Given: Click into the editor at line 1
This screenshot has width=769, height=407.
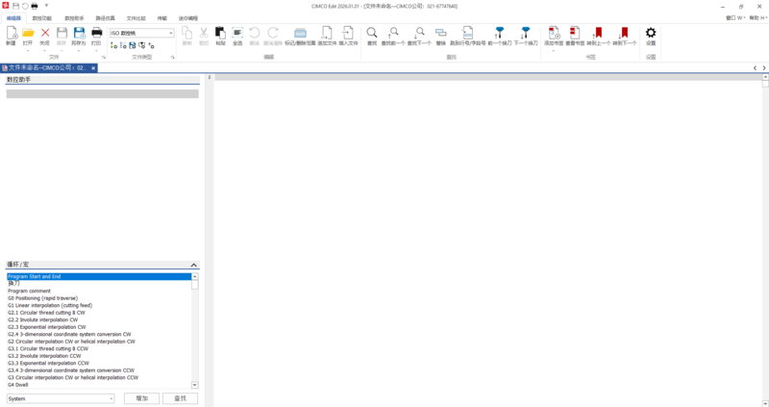Looking at the screenshot, I should click(488, 78).
